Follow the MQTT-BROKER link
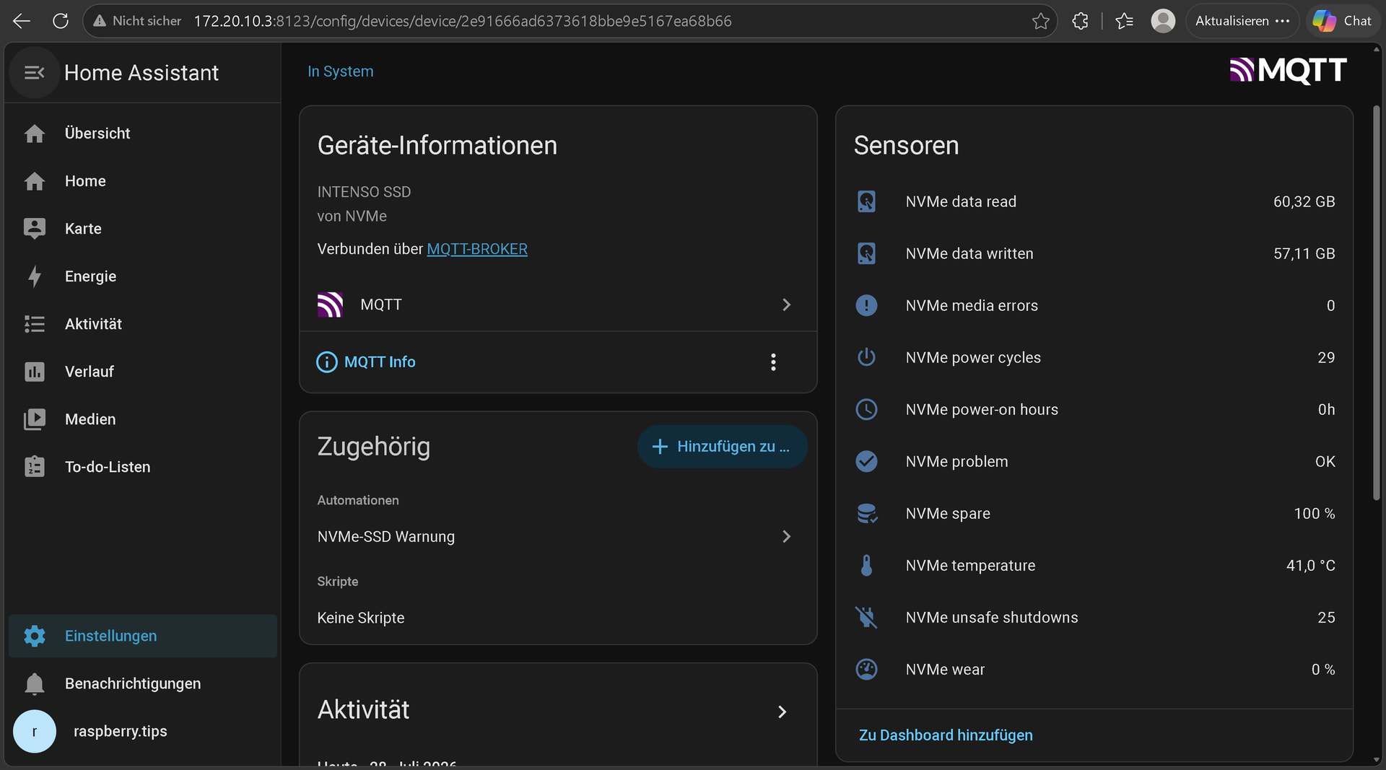 coord(477,249)
